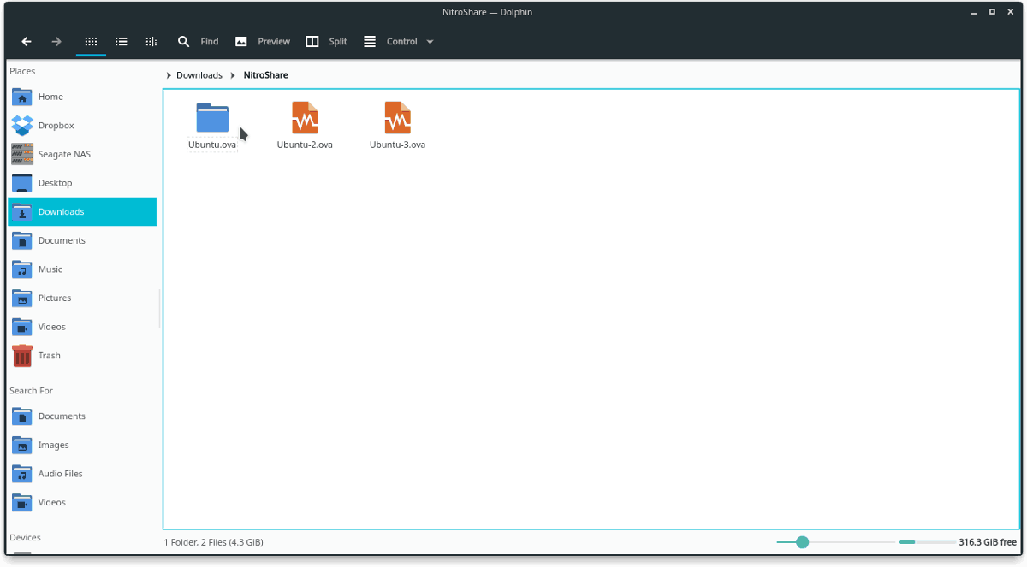Open Audio Files under Search For
This screenshot has height=567, width=1027.
tap(60, 473)
